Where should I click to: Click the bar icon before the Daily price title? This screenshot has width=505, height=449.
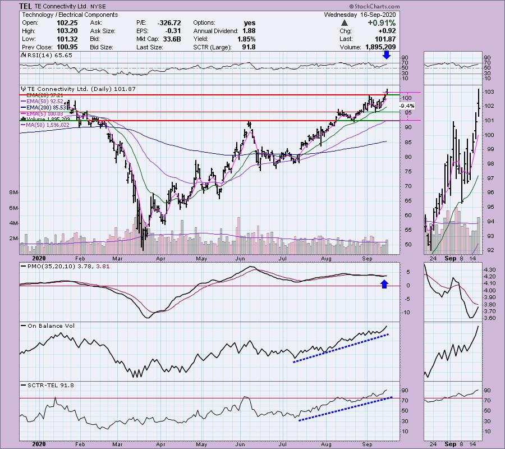click(x=23, y=89)
